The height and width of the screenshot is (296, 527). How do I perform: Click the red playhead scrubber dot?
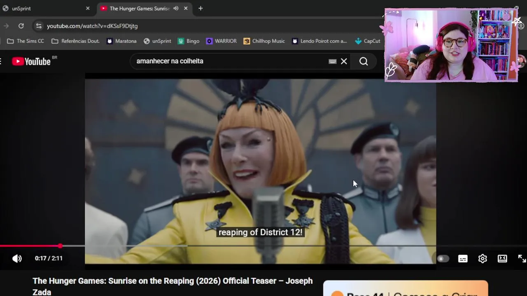[x=60, y=246]
